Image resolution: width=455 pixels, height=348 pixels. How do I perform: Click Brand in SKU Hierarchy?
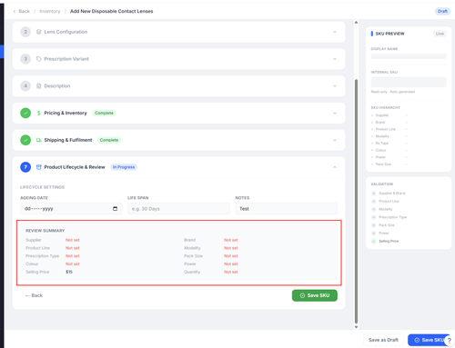tap(380, 123)
